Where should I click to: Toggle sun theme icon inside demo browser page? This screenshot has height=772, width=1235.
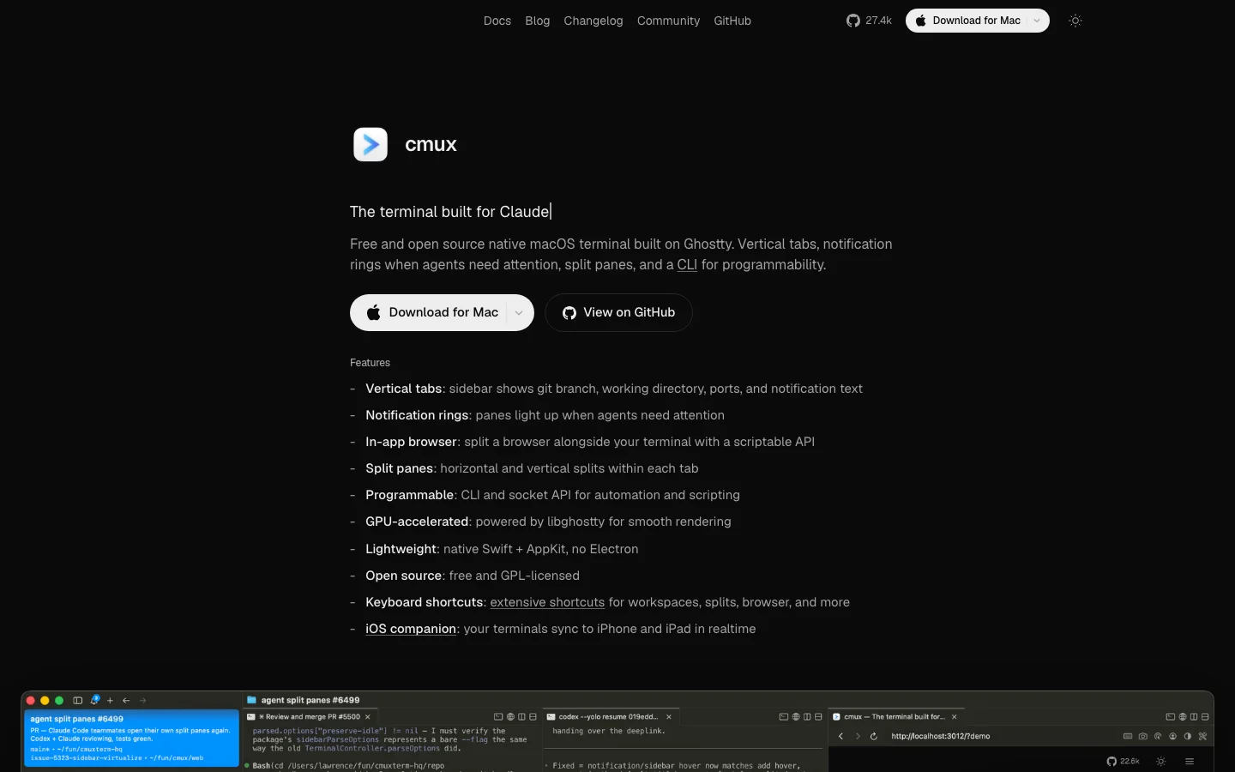pos(1161,761)
